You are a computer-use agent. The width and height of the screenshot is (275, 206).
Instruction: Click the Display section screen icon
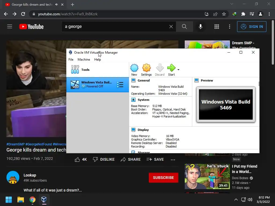tap(133, 130)
